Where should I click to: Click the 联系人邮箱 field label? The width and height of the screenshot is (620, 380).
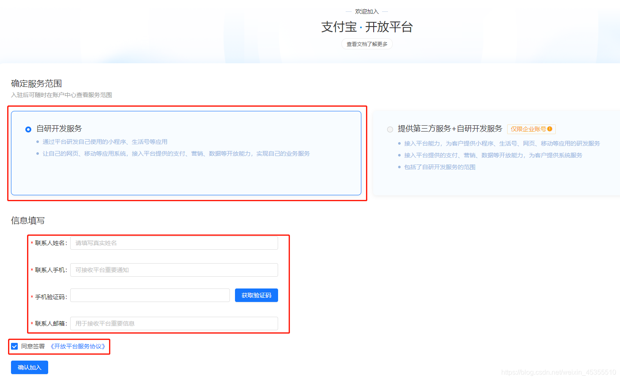coord(51,323)
